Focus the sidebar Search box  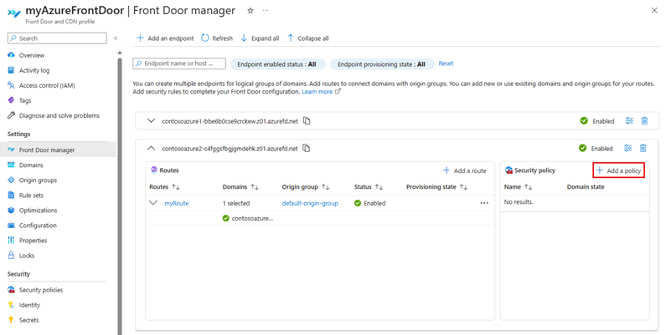pos(57,38)
